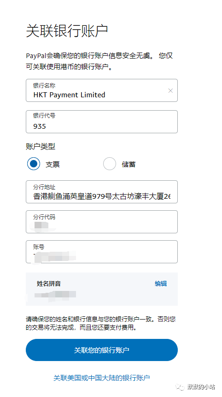Click into the 分行地址 address field

(102, 192)
